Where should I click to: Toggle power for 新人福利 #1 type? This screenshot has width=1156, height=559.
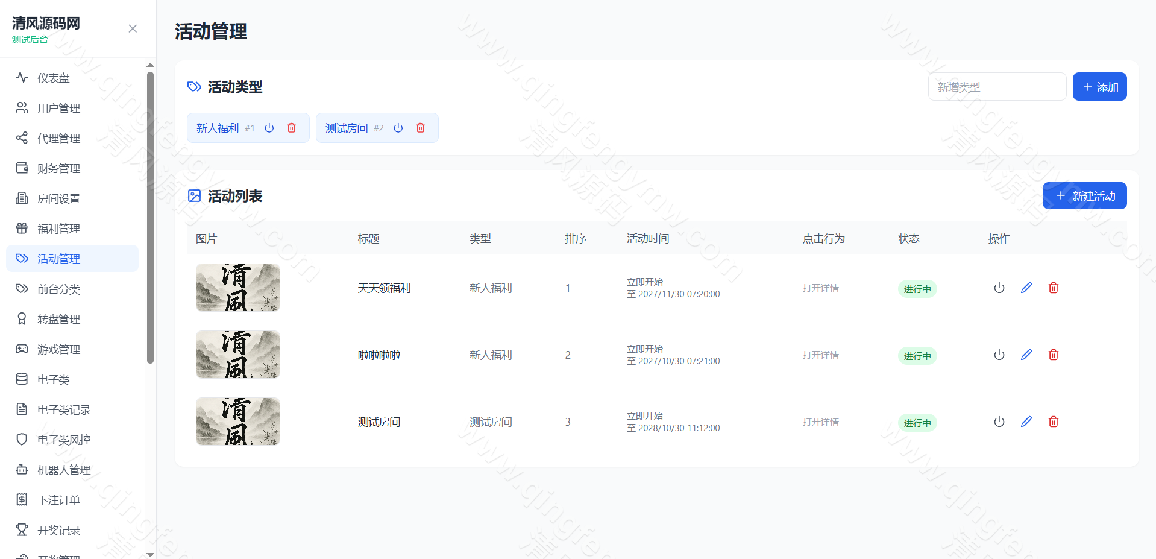[269, 128]
